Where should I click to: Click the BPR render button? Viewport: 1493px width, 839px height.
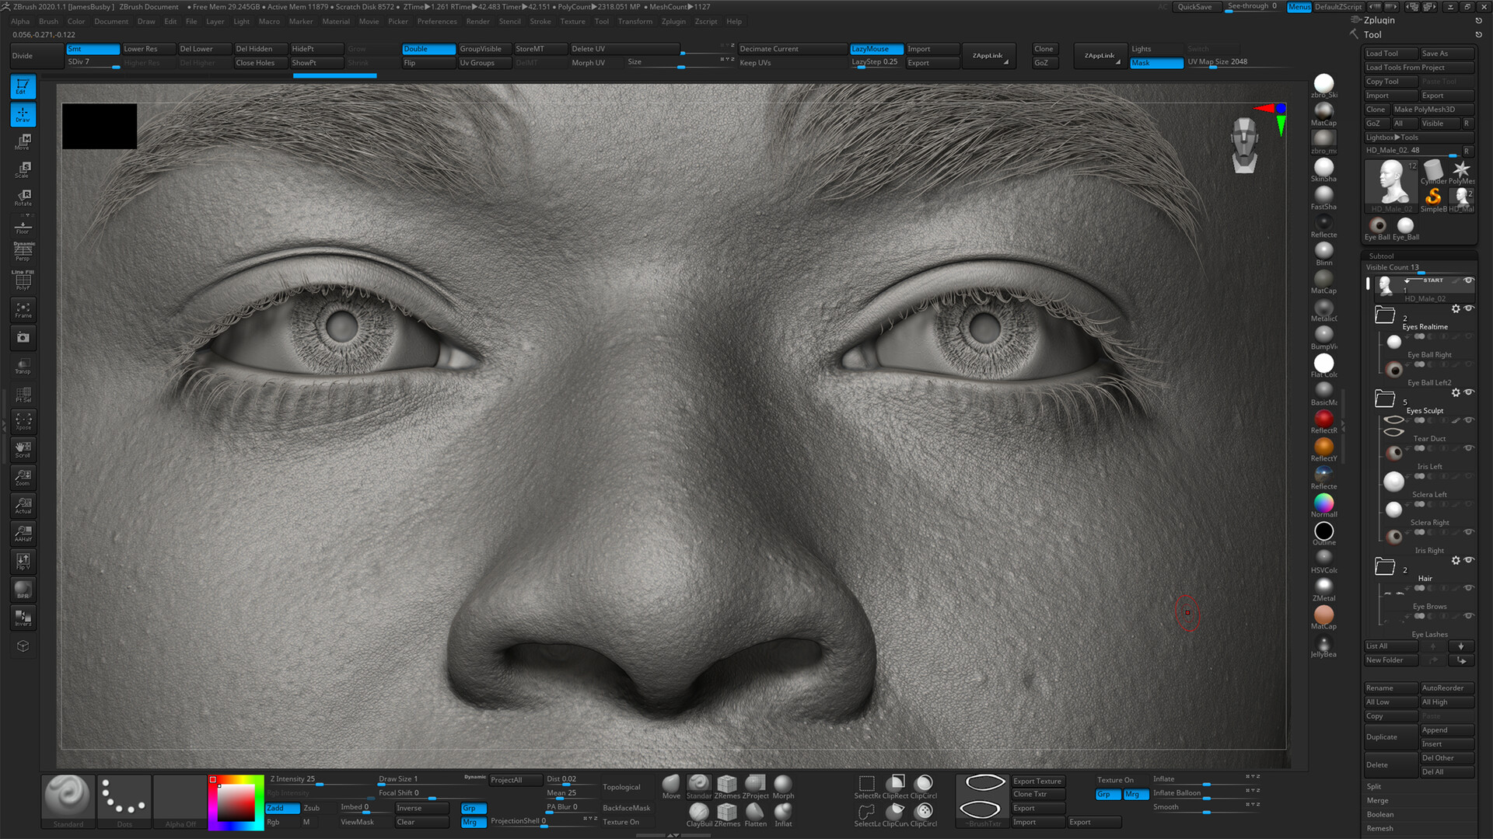pyautogui.click(x=23, y=590)
